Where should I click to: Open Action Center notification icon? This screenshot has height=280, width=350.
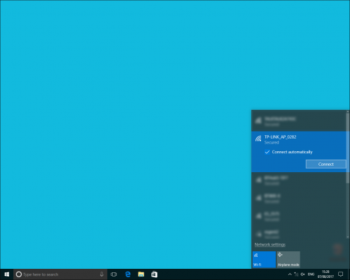point(341,274)
